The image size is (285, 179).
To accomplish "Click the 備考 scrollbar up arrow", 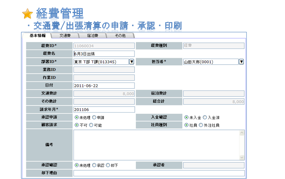I will (x=242, y=133).
